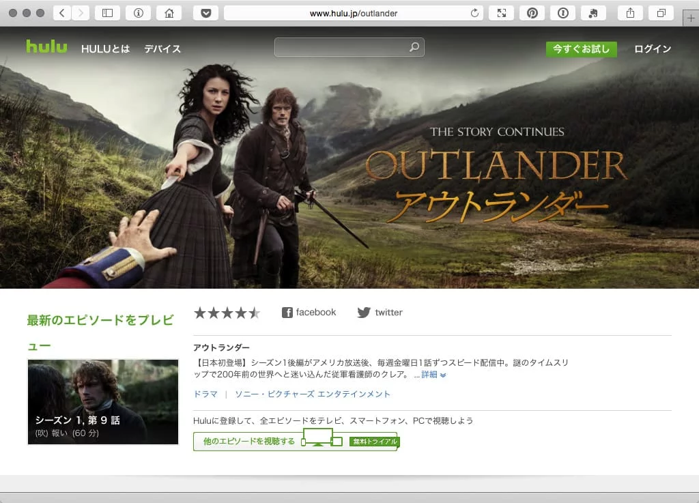699x503 pixels.
Task: Pin this page with Pinterest icon
Action: click(532, 13)
